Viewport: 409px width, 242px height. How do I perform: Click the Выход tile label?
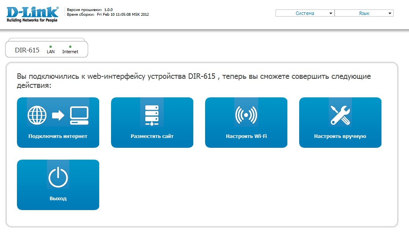(x=58, y=199)
